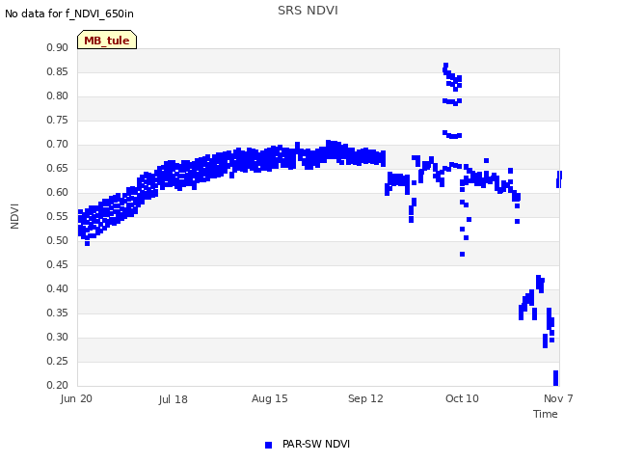Select the SRS NDVI chart title
Viewport: 617px width, 463px height.
click(x=308, y=11)
